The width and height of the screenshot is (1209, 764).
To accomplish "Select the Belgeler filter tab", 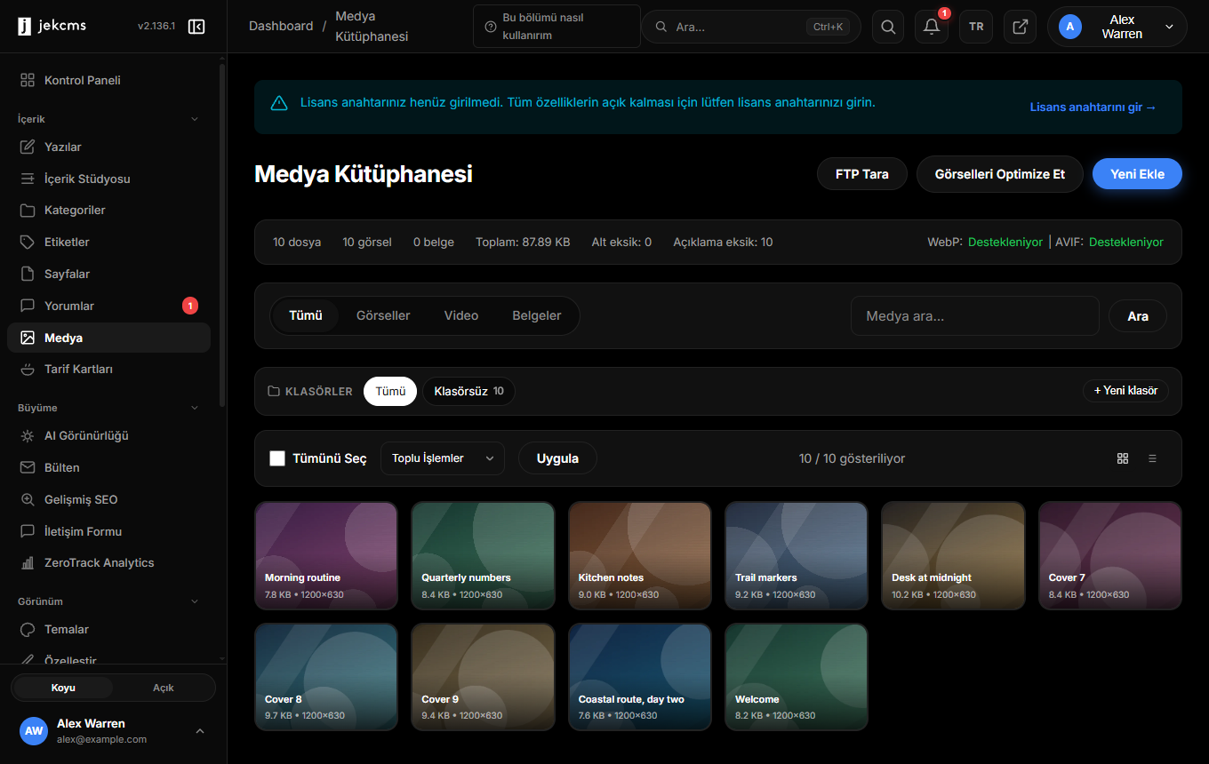I will tap(537, 315).
